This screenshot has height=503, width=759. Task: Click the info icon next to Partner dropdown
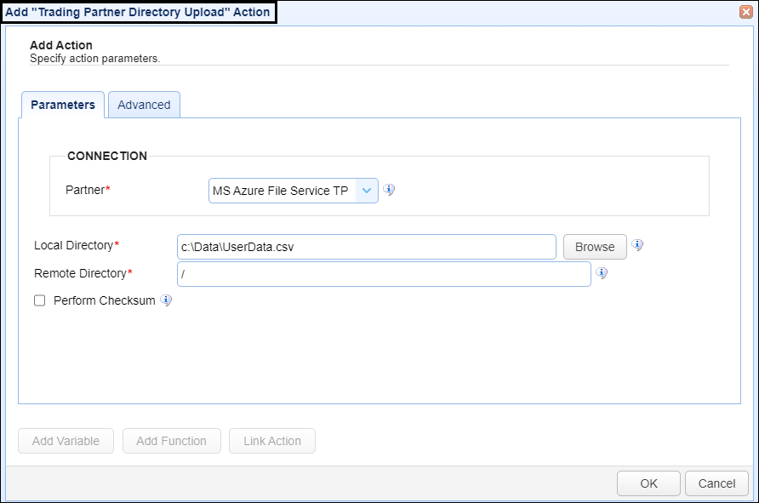pyautogui.click(x=389, y=190)
